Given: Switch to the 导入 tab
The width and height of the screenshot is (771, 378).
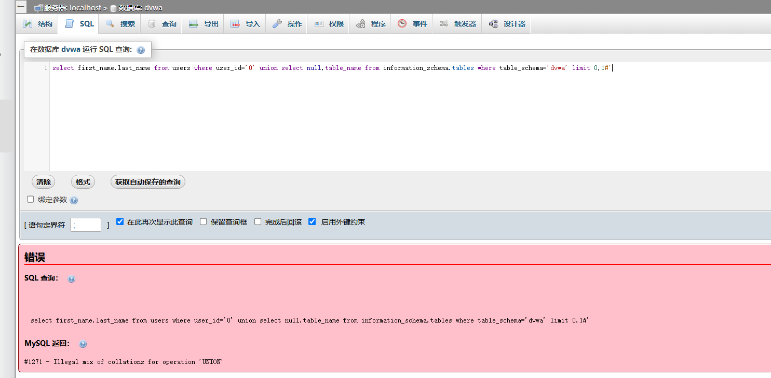Looking at the screenshot, I should click(x=245, y=24).
